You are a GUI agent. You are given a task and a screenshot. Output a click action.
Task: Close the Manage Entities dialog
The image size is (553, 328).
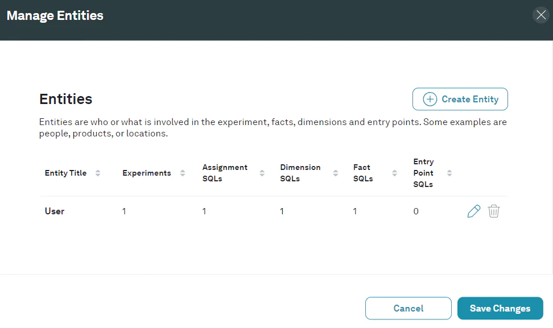click(x=541, y=15)
